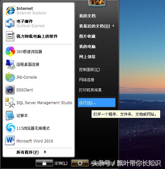
Task: Open the SQL Server Management Studio icon
Action: point(10,103)
